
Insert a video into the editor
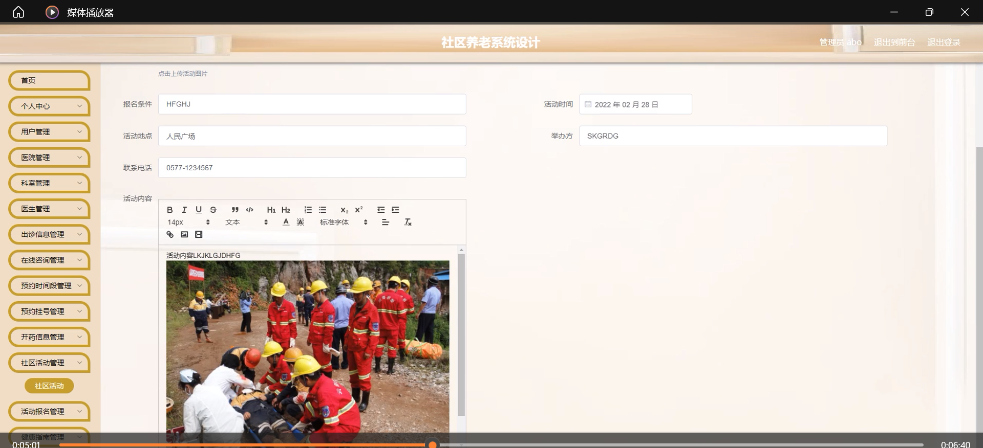pyautogui.click(x=199, y=234)
